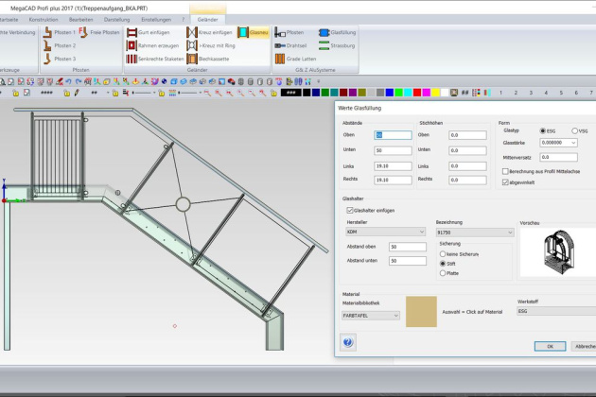Click the tan material color swatch
Viewport: 596px width, 397px height.
422,310
